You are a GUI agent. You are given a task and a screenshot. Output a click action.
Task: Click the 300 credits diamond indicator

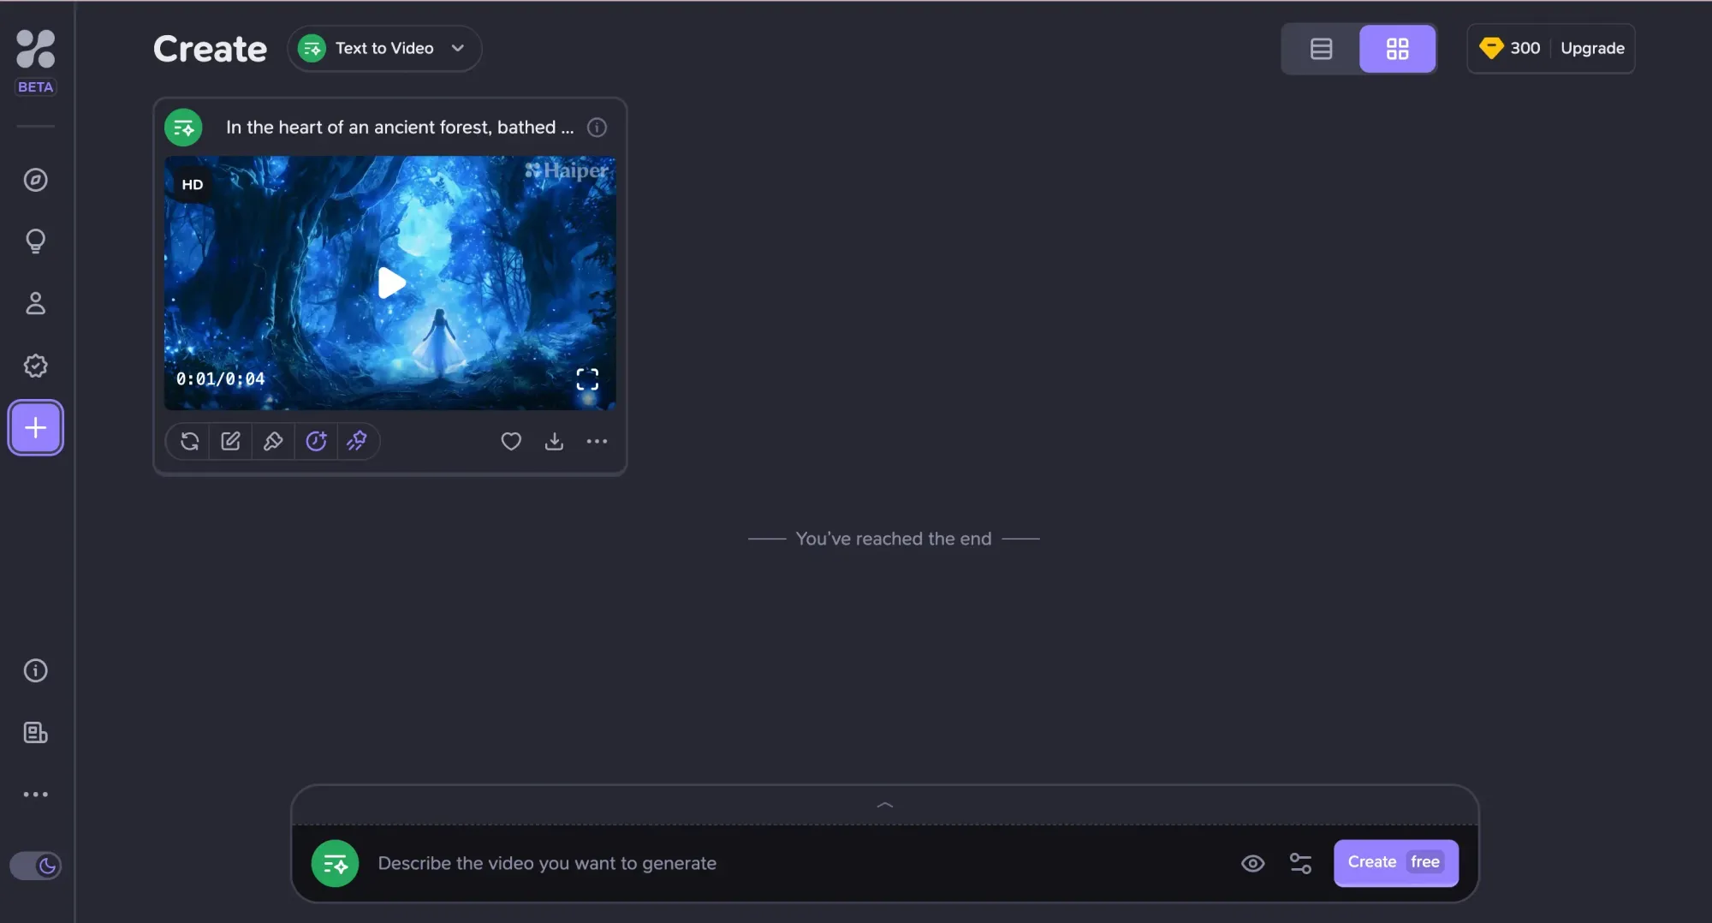click(1510, 49)
